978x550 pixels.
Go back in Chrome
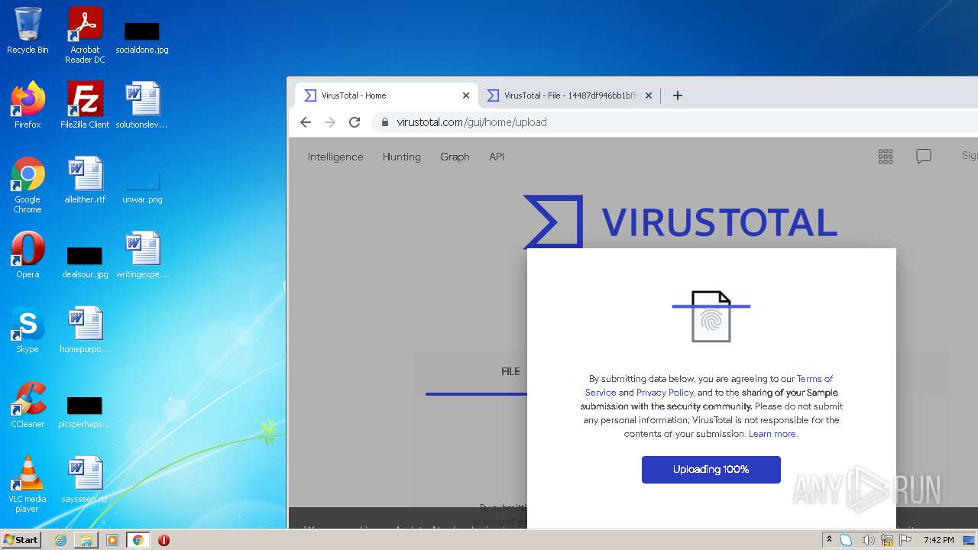(306, 122)
